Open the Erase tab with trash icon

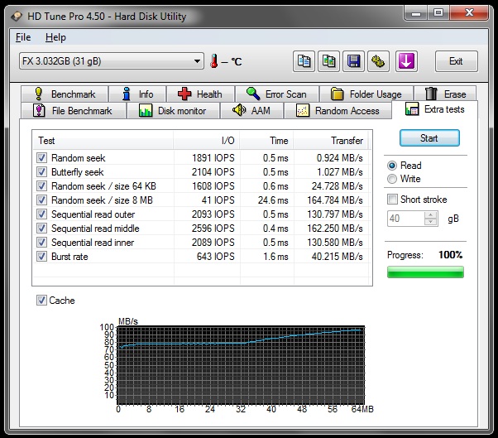[445, 94]
